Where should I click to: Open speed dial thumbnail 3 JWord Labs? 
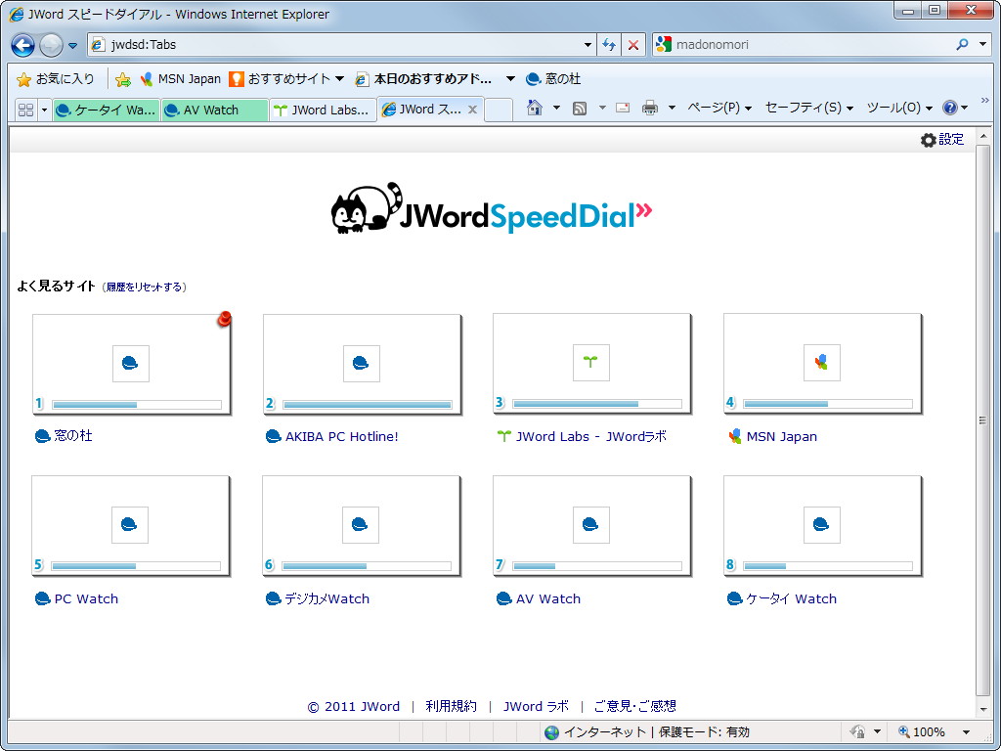pyautogui.click(x=591, y=364)
